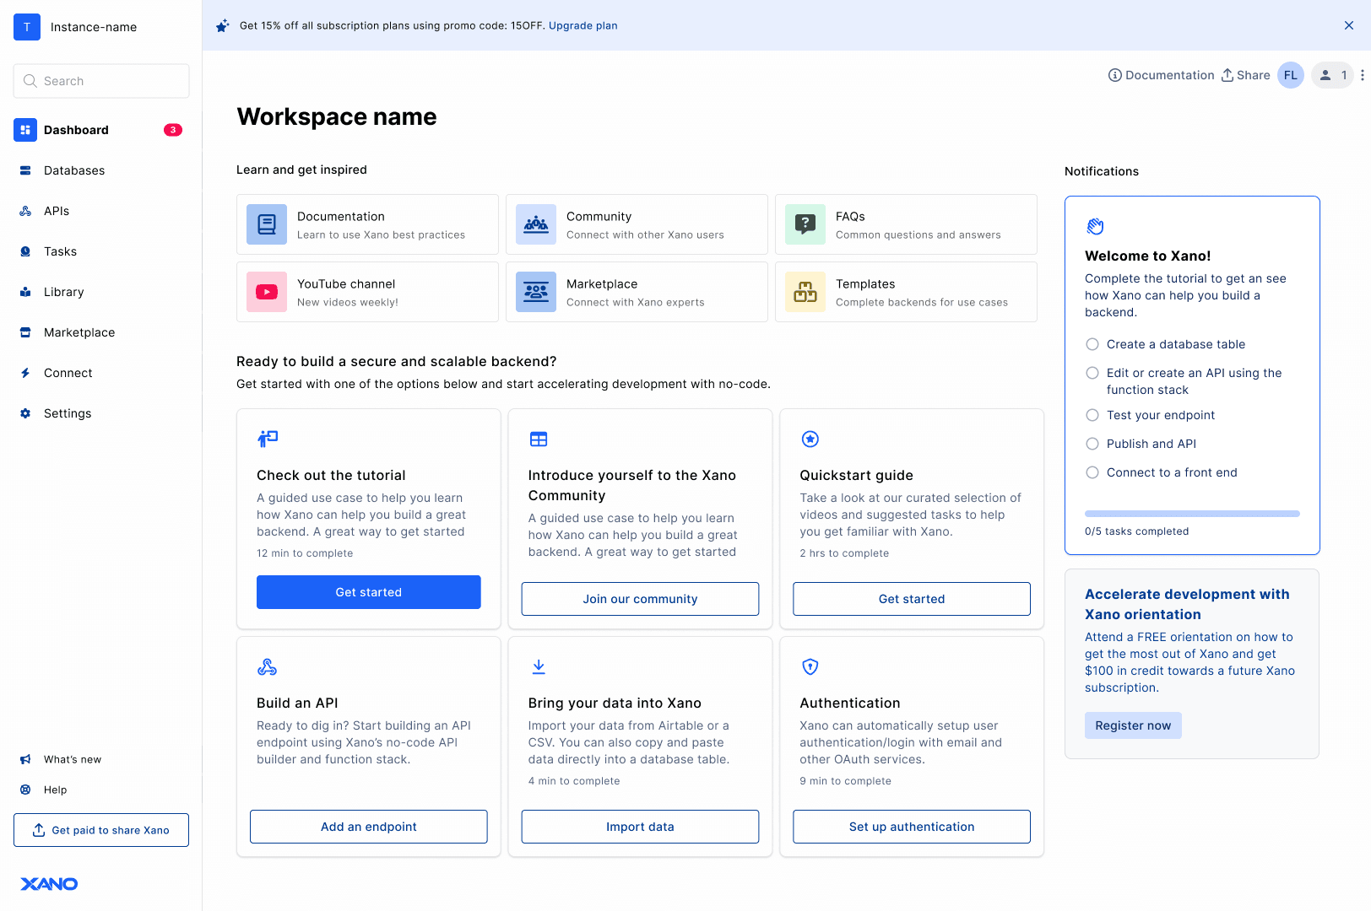This screenshot has height=911, width=1371.
Task: Click the Quickstart guide star icon
Action: 810,439
